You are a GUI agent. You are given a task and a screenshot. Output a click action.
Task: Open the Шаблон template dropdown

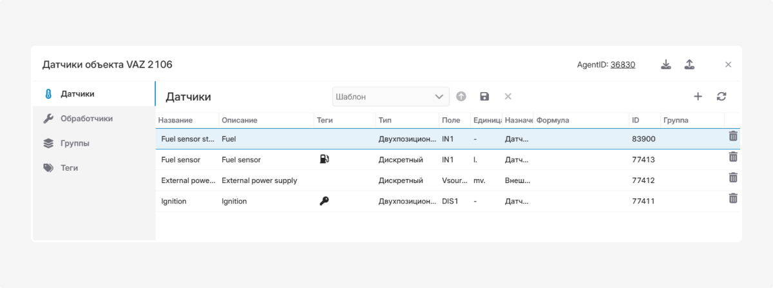coord(390,97)
